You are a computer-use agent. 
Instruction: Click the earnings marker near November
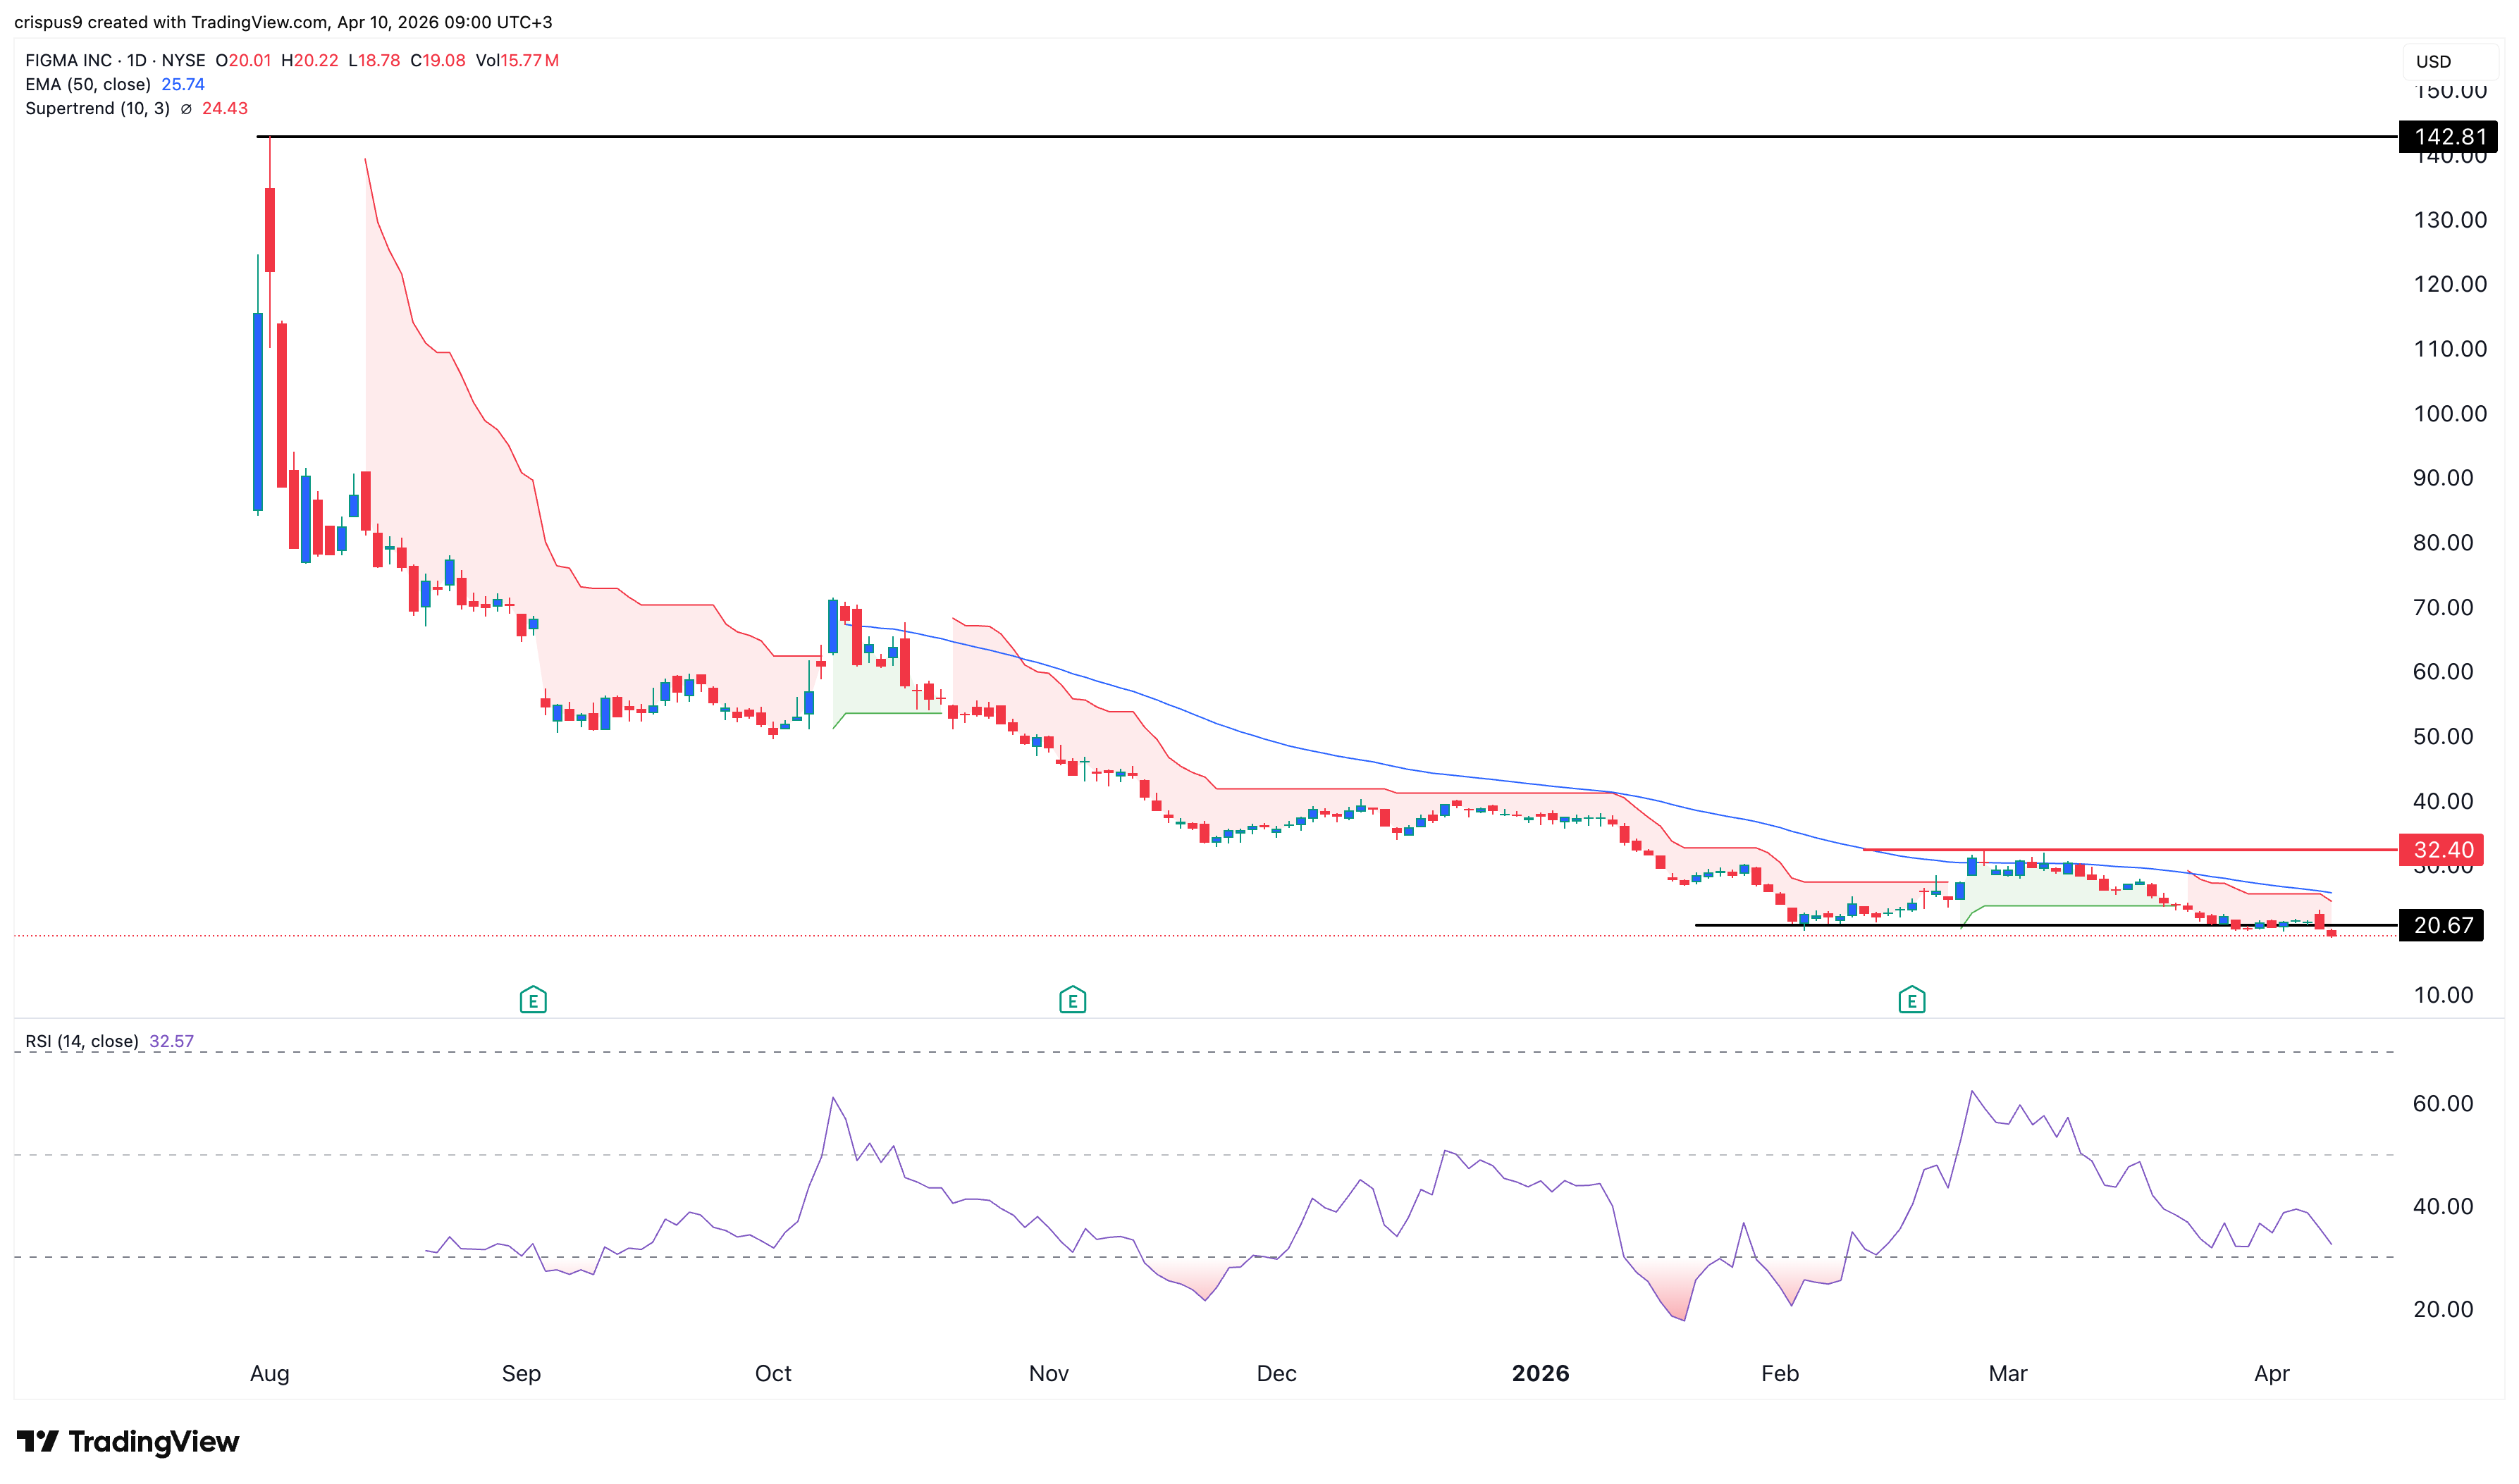1072,999
